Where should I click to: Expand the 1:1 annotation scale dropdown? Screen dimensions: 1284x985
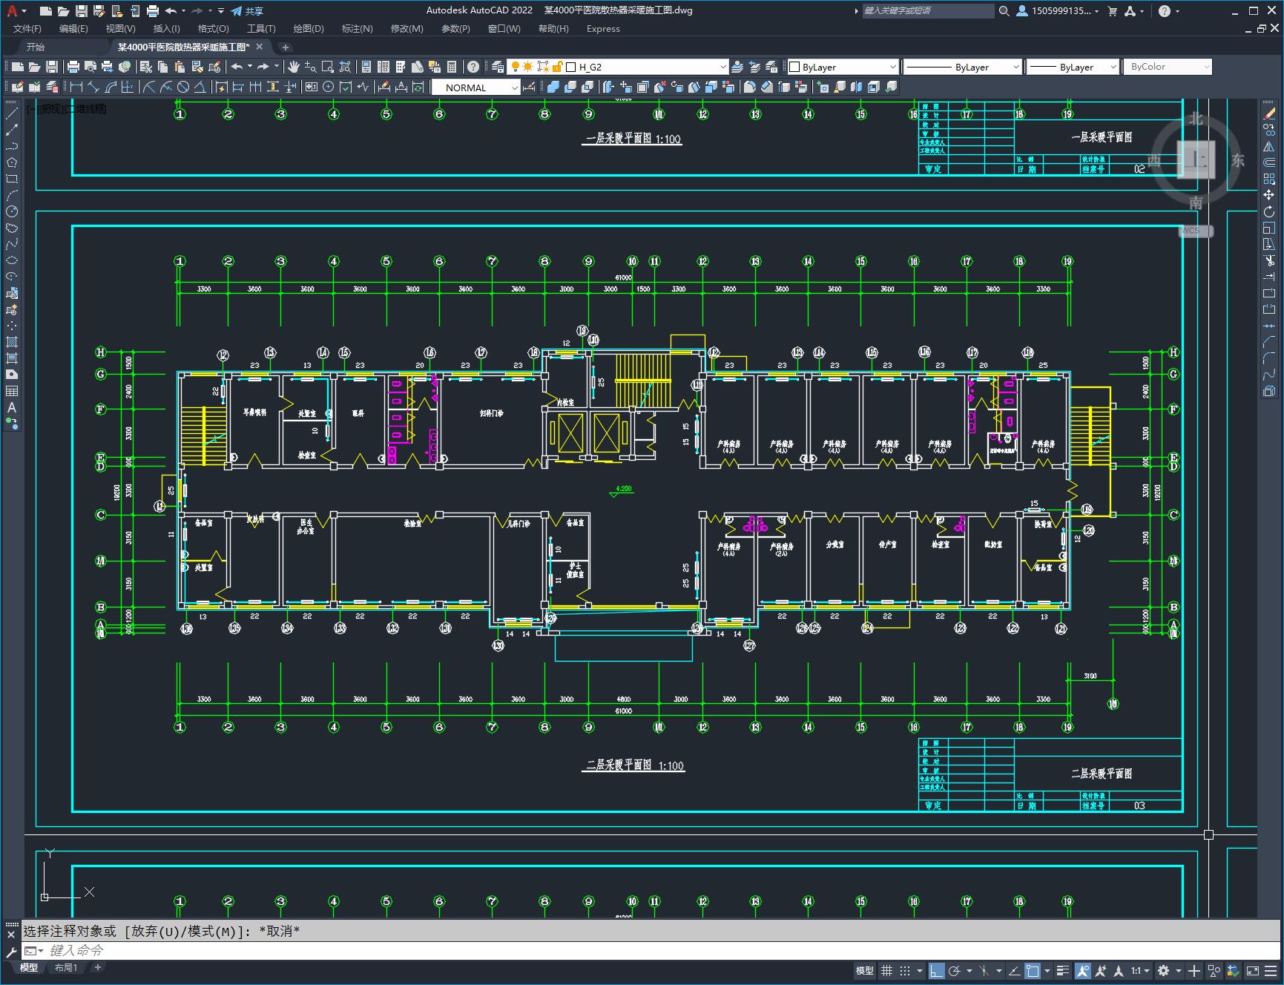point(1140,970)
